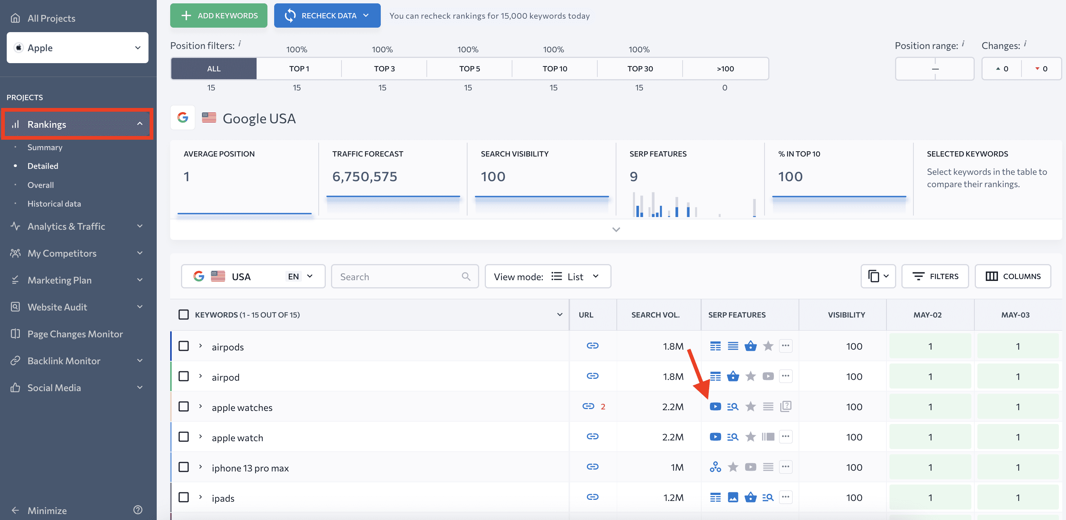
Task: Show more SERP features for airpods
Action: pyautogui.click(x=785, y=346)
